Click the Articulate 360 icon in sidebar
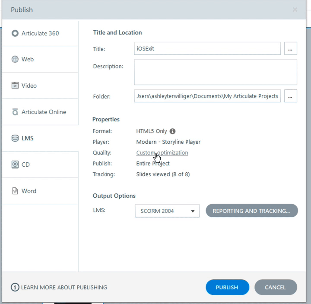Screen dimensions: 311x304 15,33
